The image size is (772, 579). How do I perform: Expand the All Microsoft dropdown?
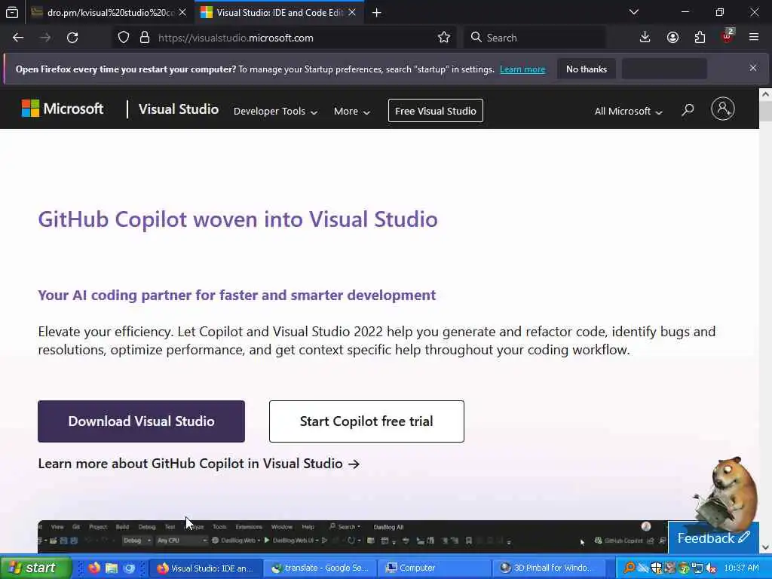click(628, 112)
